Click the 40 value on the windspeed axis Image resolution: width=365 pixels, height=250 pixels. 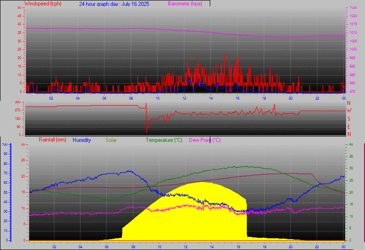tap(19, 24)
